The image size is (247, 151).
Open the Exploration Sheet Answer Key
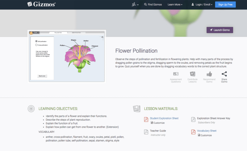[213, 118]
